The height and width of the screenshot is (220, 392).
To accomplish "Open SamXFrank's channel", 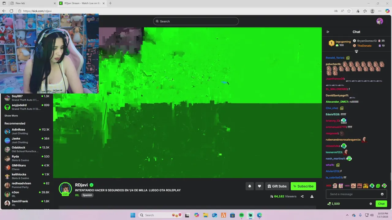I will (27, 203).
